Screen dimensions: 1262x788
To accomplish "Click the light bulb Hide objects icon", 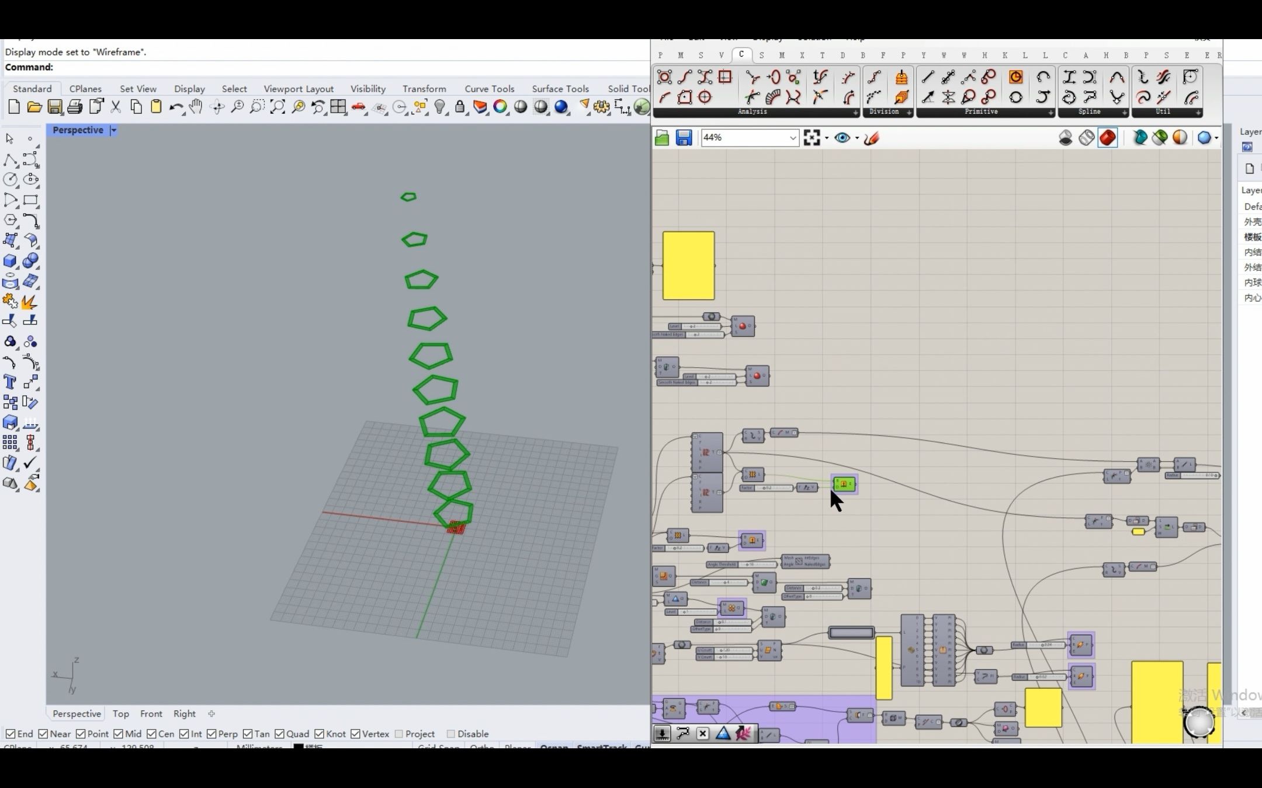I will [x=440, y=107].
